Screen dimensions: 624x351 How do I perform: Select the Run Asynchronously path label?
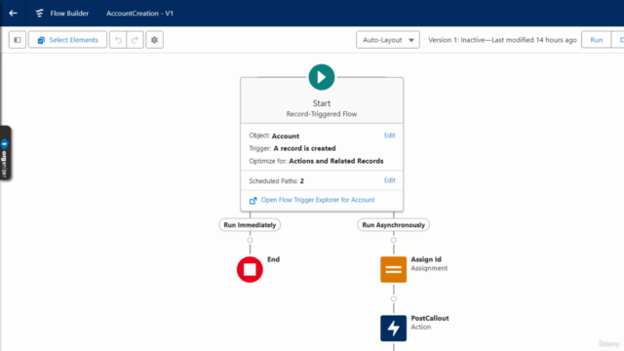tap(394, 225)
